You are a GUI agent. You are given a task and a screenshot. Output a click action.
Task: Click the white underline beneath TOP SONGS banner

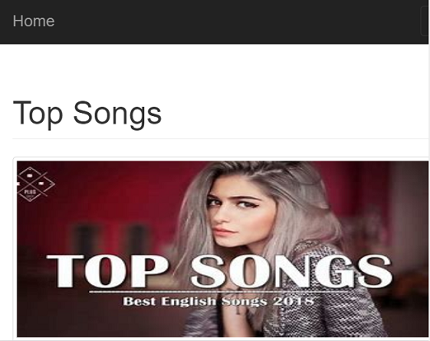pos(220,292)
